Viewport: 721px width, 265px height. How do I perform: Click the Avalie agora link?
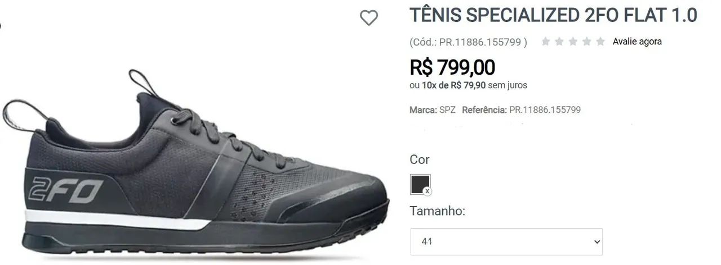point(637,42)
